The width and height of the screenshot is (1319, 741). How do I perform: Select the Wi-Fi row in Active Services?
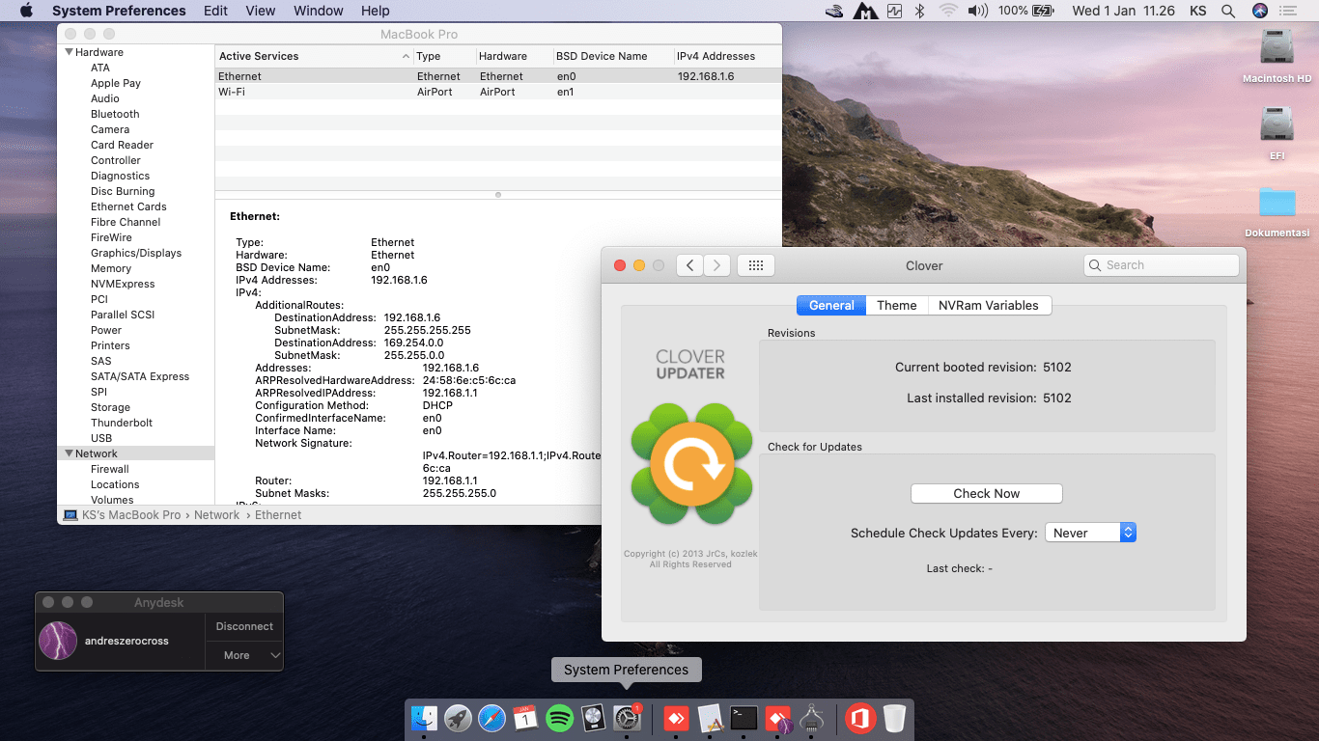[498, 92]
